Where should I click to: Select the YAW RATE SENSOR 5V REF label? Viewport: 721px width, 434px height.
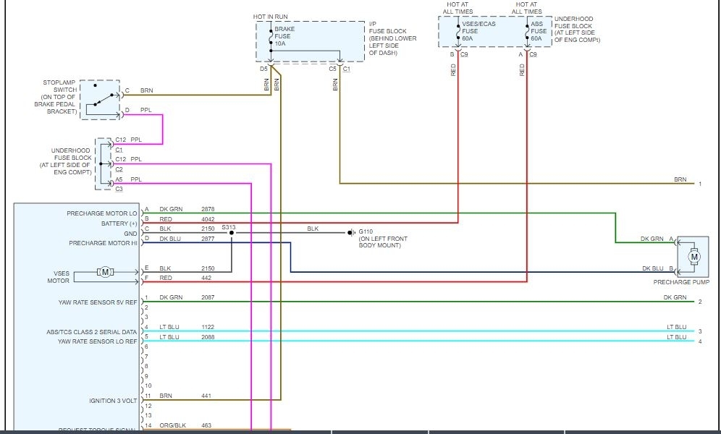click(98, 302)
